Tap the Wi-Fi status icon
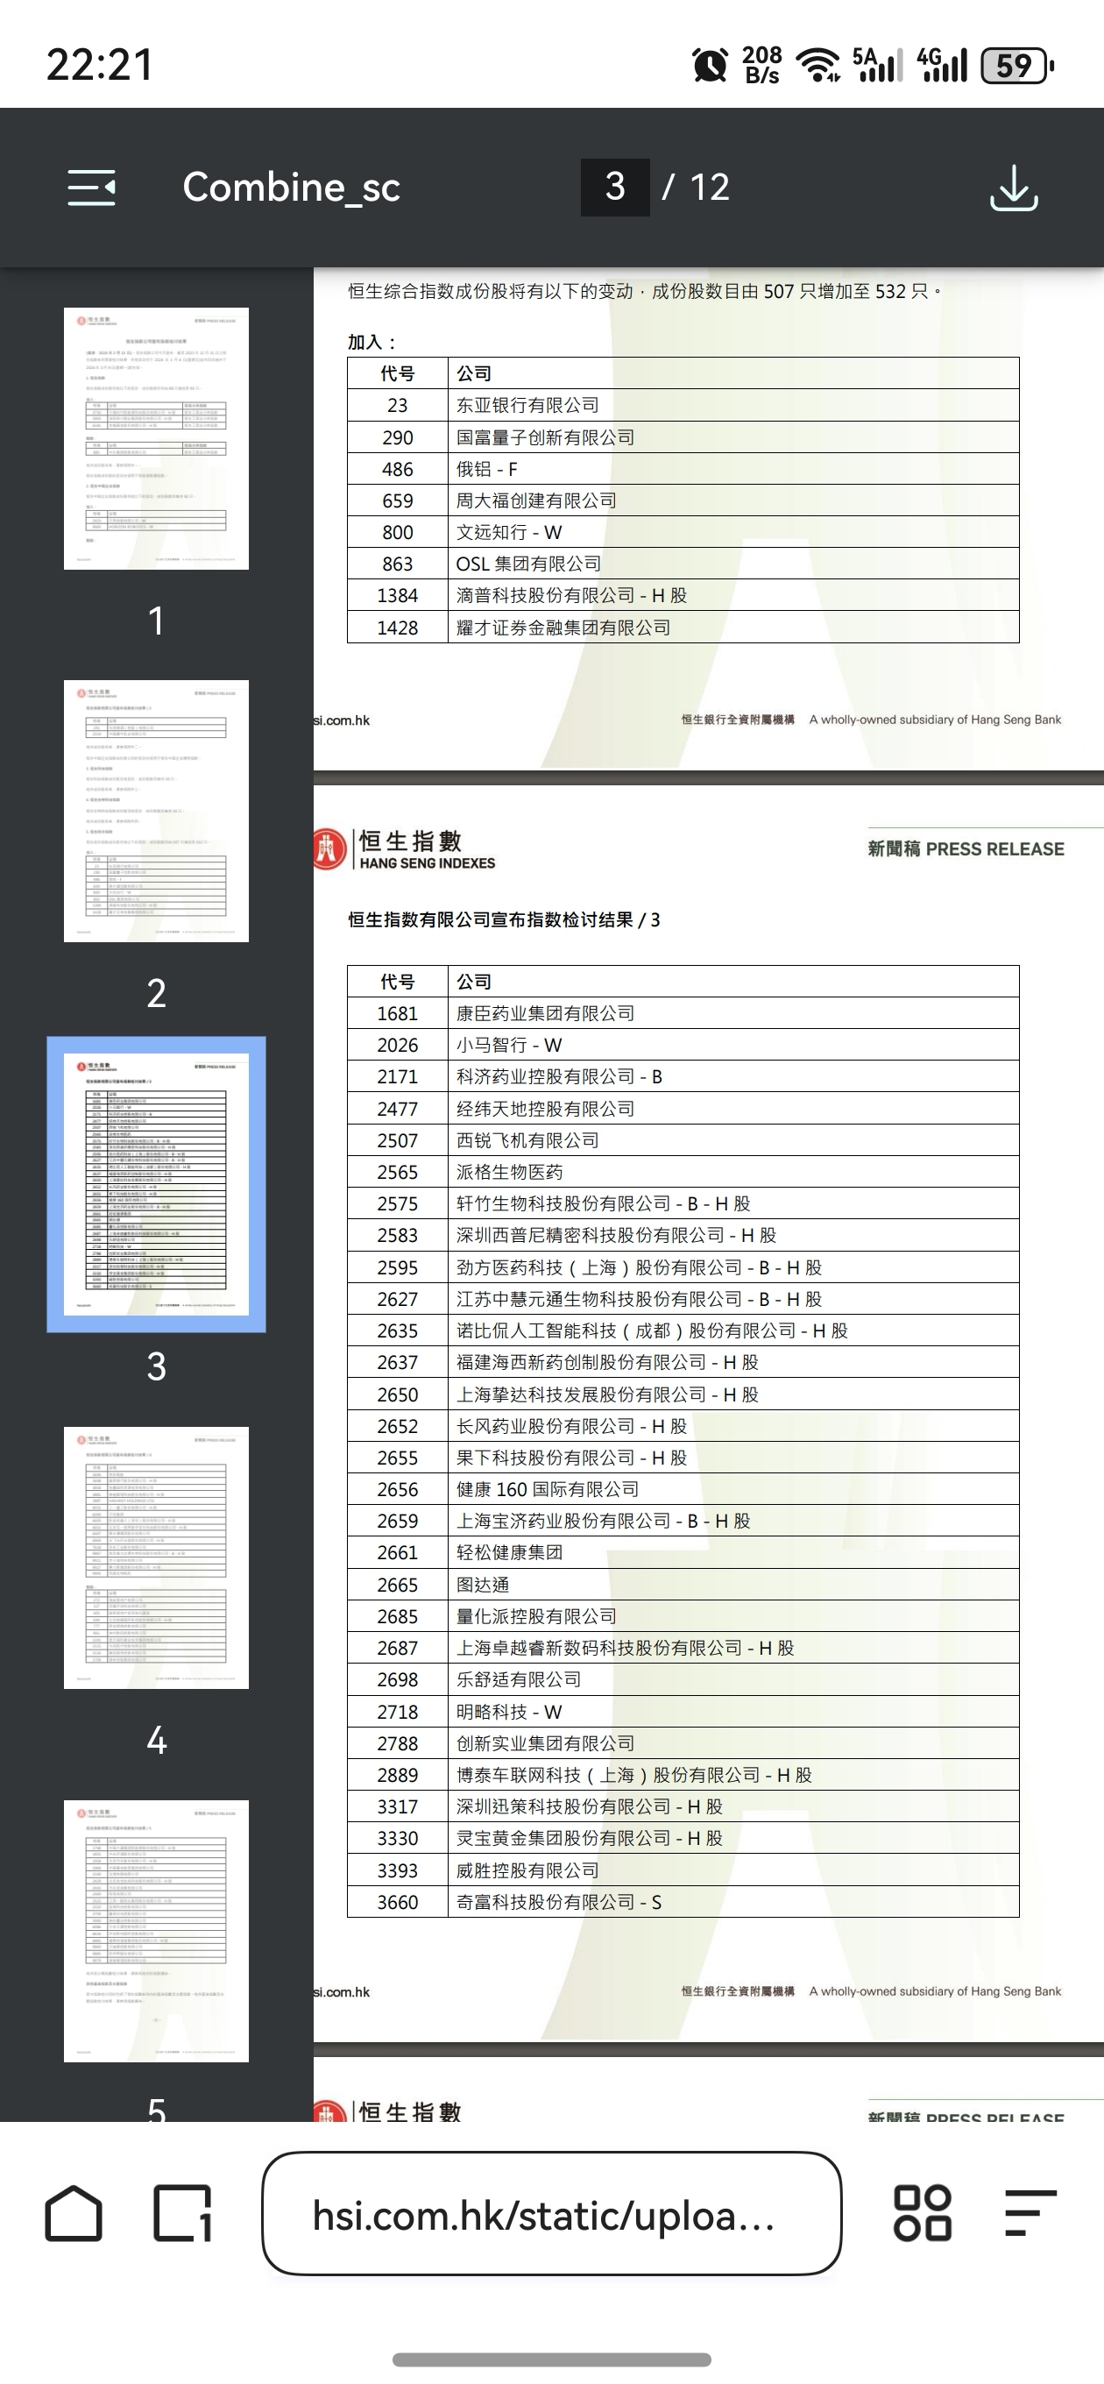The image size is (1104, 2384). [x=818, y=66]
